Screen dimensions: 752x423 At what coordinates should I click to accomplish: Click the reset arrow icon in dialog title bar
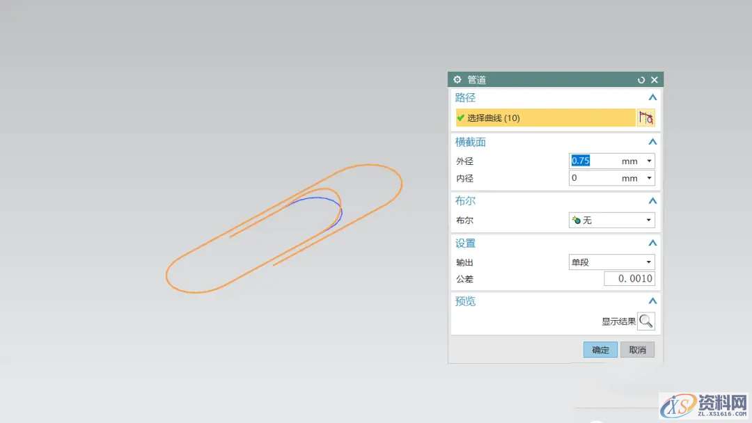tap(641, 80)
